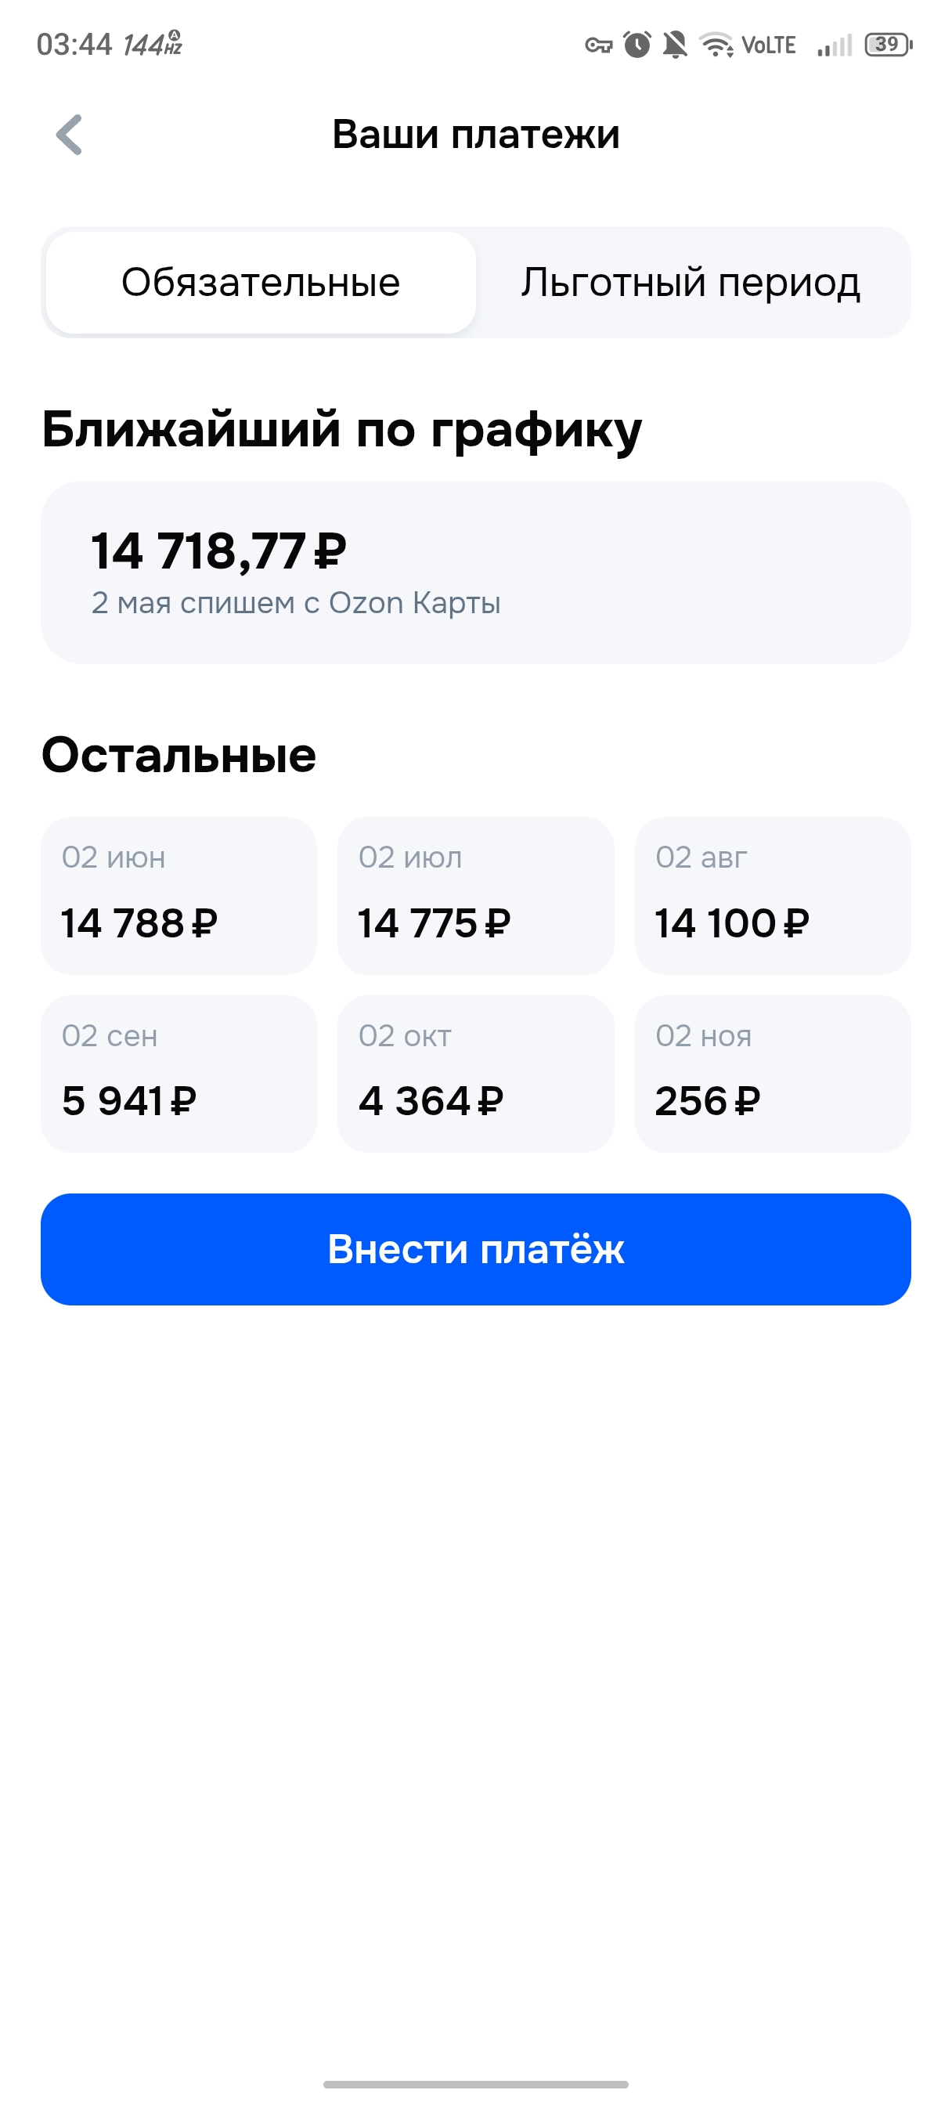Viewport: 952px width, 2105px height.
Task: Tap the VPN key status icon
Action: pyautogui.click(x=598, y=45)
